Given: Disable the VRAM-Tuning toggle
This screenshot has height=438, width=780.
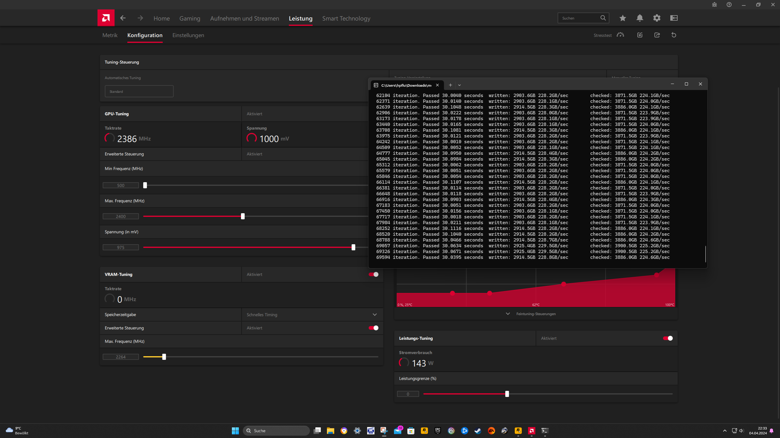Looking at the screenshot, I should [x=374, y=274].
